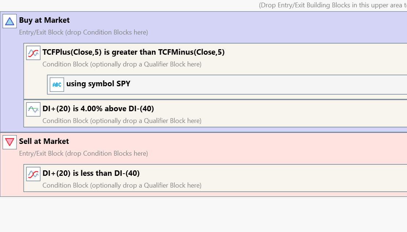Select the TCFPlus(Close,5) greater than TCFMinus condition
This screenshot has width=407, height=232.
pyautogui.click(x=133, y=52)
